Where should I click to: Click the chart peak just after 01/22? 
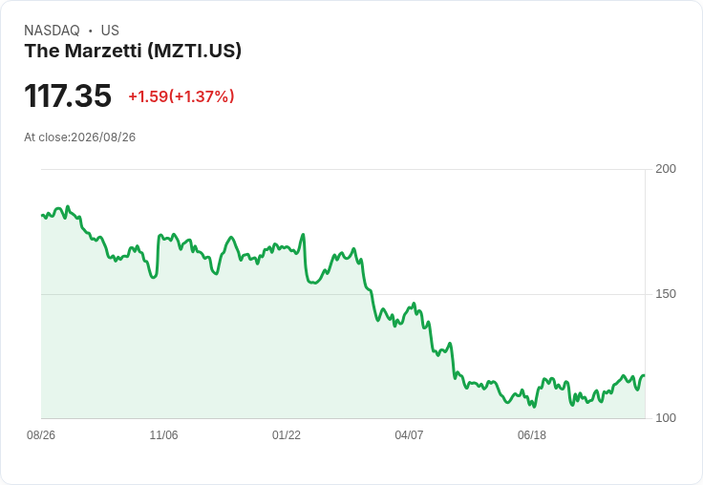(x=303, y=235)
